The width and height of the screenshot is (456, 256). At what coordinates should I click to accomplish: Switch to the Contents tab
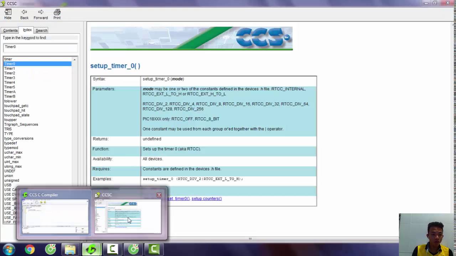tap(10, 31)
